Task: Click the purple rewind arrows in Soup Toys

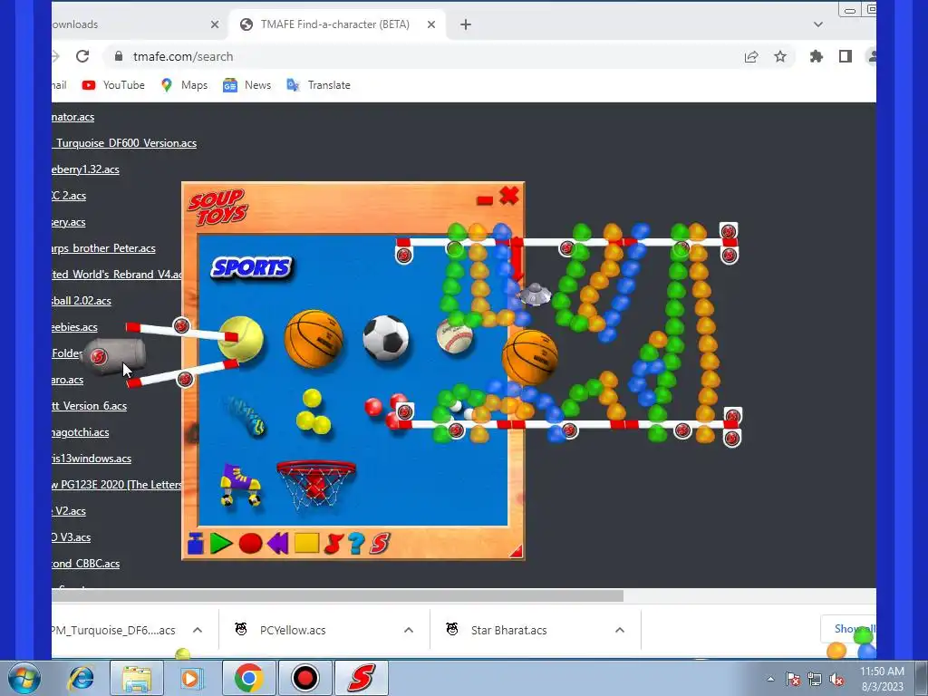Action: pos(278,544)
